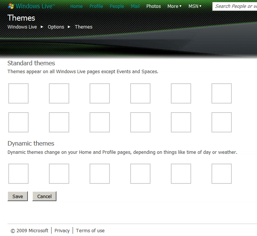Go to the Profile tab
257x236 pixels.
[x=96, y=6]
